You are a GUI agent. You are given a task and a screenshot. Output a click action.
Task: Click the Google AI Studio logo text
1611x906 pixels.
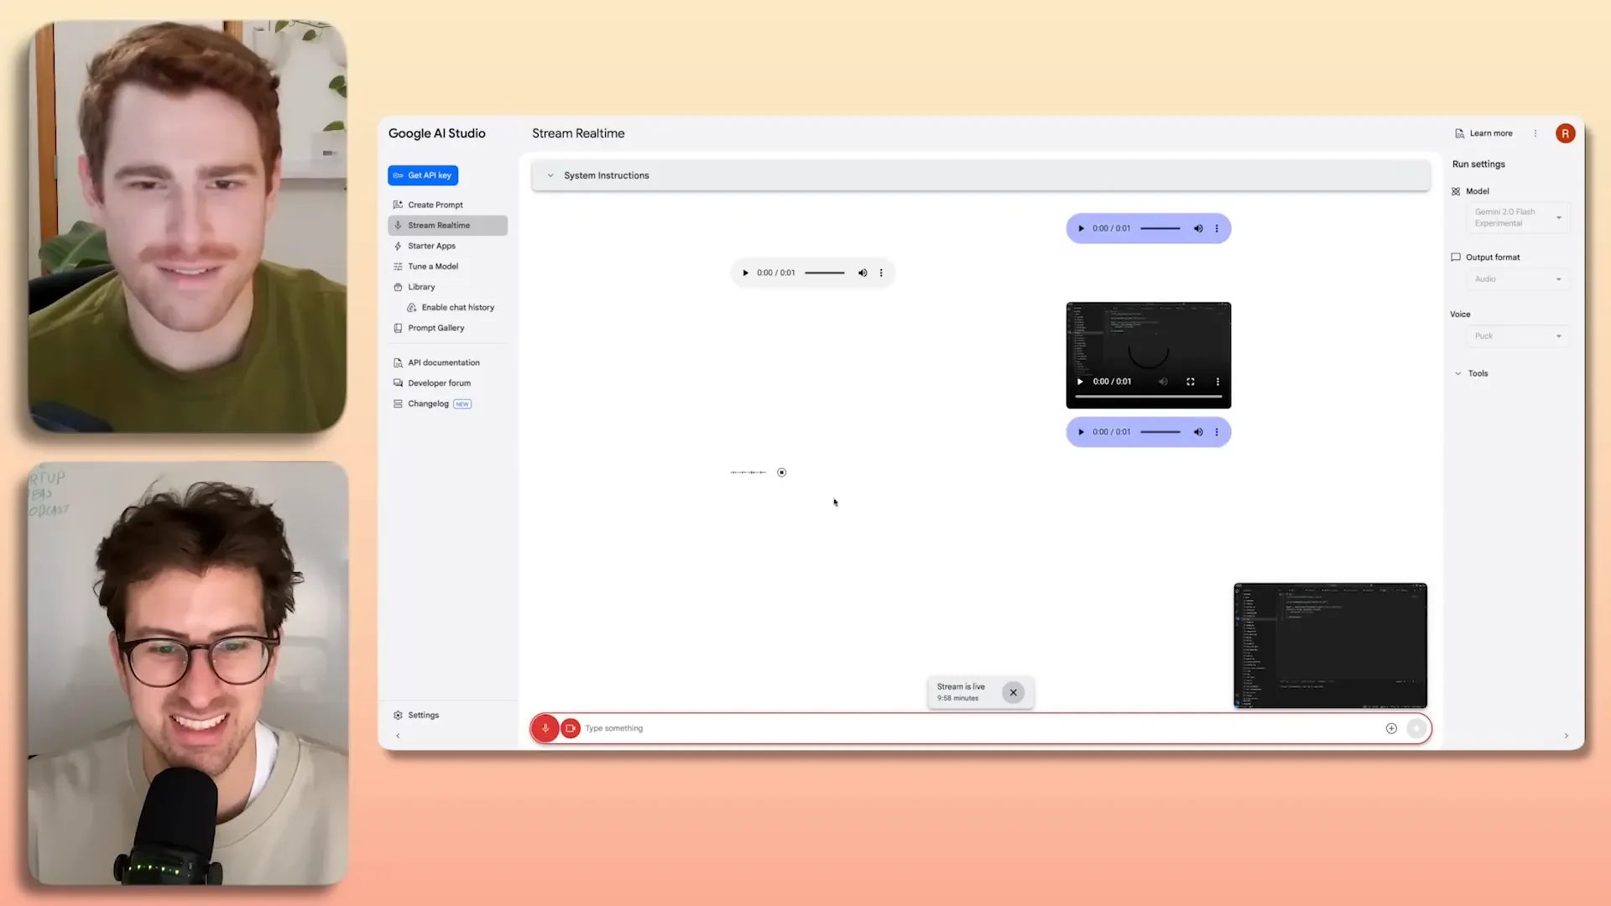point(436,133)
